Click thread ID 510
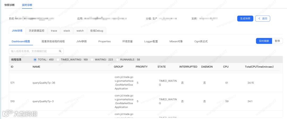This screenshot has height=119, width=287. tap(12, 101)
